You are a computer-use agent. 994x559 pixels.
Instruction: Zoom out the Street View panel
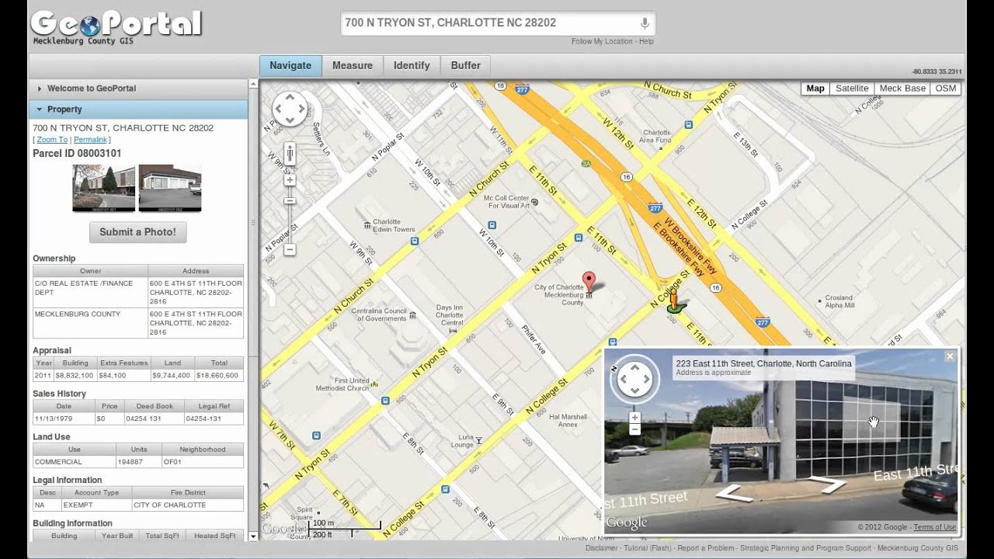(x=634, y=429)
